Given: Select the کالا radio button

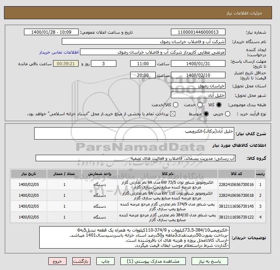Looking at the screenshot, I should coord(219,105).
